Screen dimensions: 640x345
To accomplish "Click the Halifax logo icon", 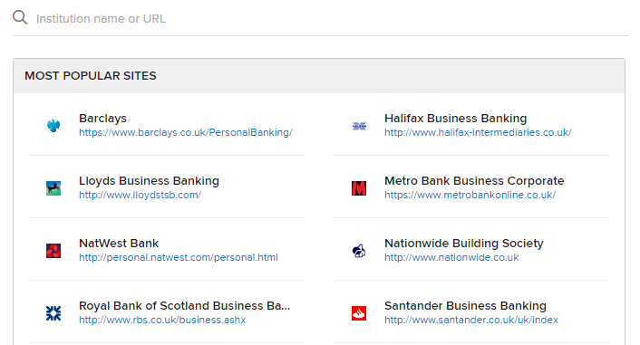I will point(359,126).
